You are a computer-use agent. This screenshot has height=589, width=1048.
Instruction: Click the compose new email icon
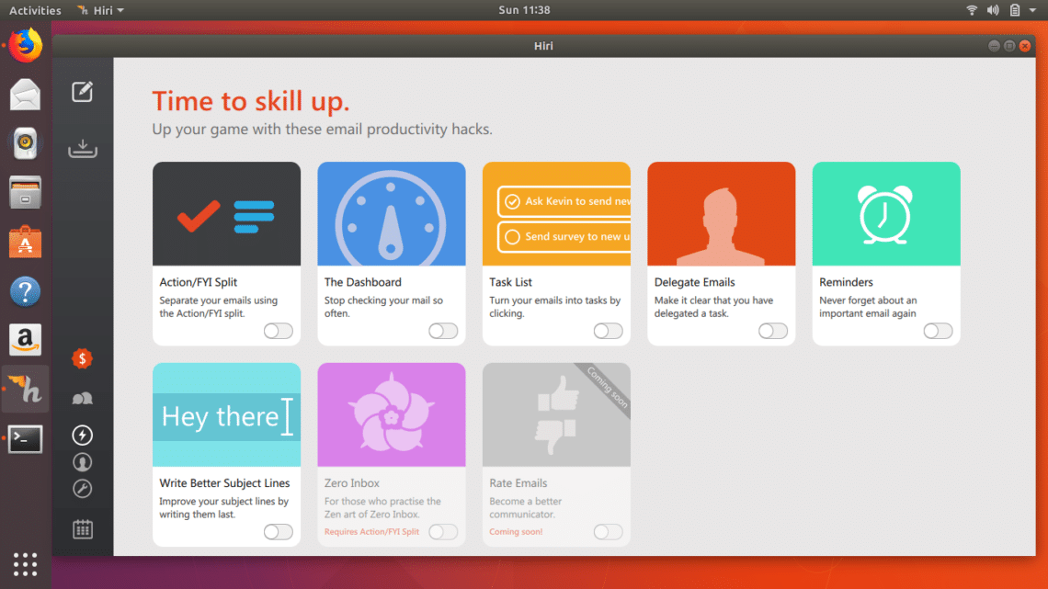click(x=83, y=91)
